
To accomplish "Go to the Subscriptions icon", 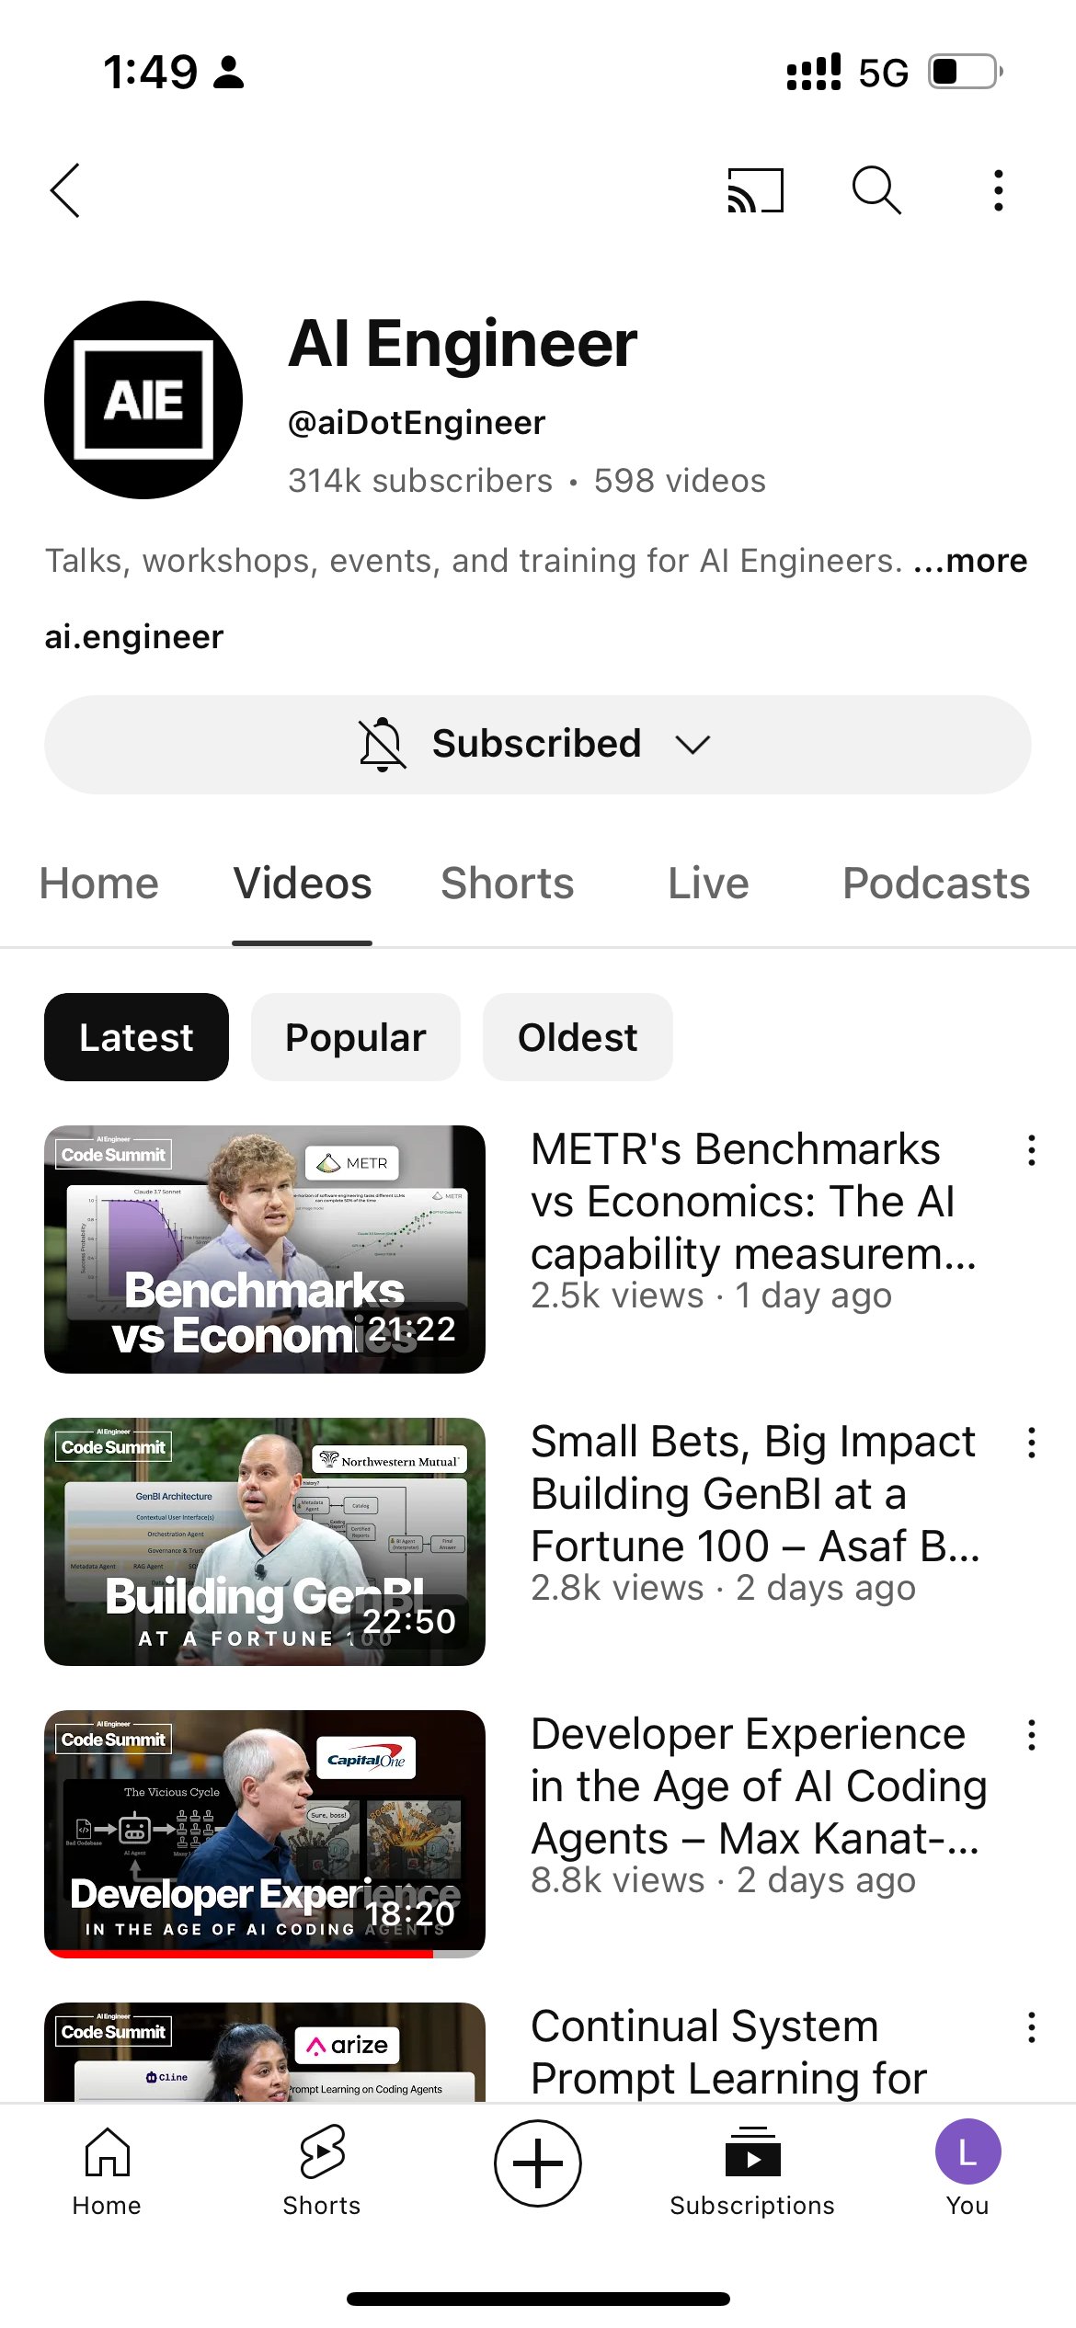I will [752, 2169].
